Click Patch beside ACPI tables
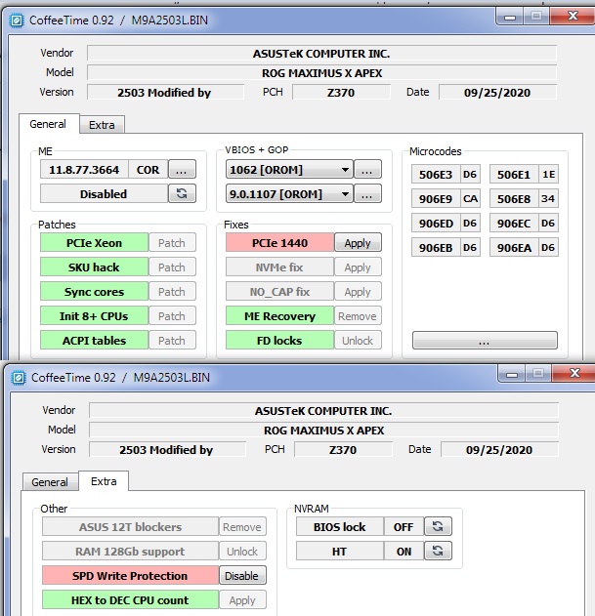 172,340
